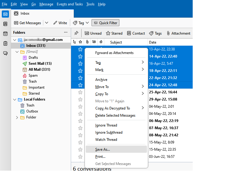Screen dimensions: 239x179
Task: Open the Tasks space icon
Action: pyautogui.click(x=5, y=43)
